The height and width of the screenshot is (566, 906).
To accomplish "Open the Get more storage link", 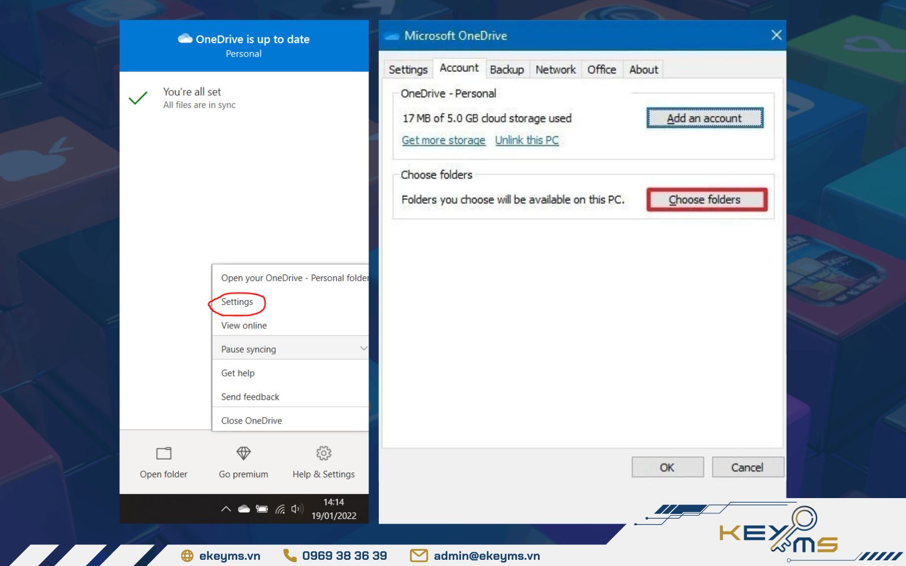I will coord(443,140).
